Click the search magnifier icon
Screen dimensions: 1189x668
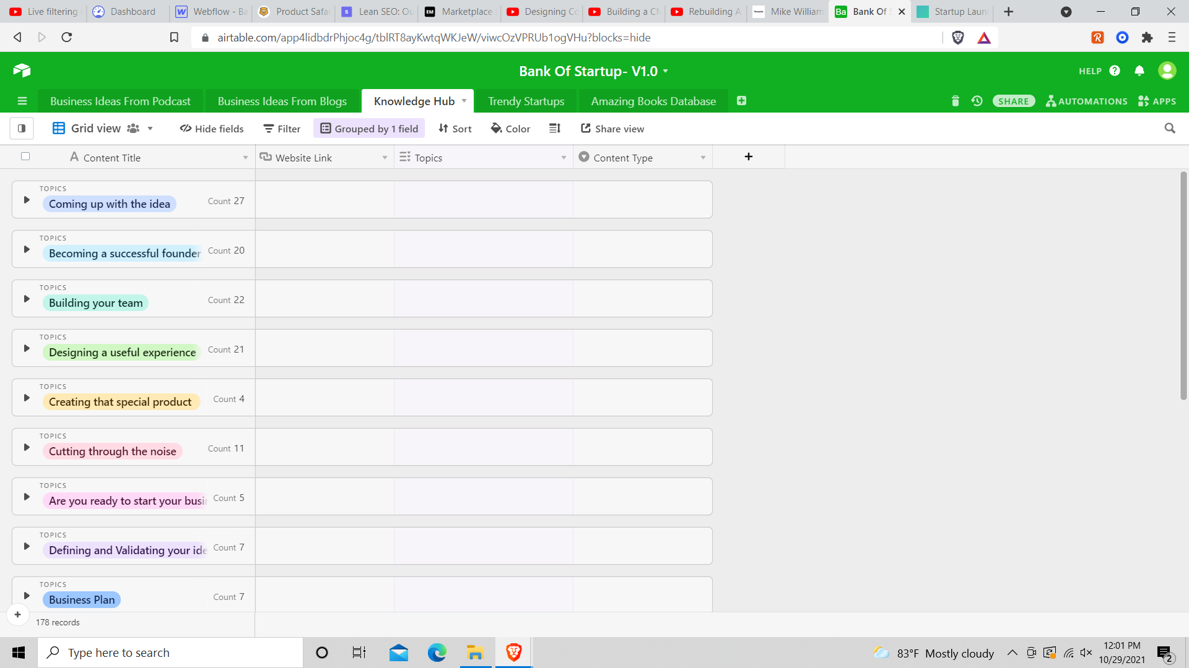coord(1169,128)
